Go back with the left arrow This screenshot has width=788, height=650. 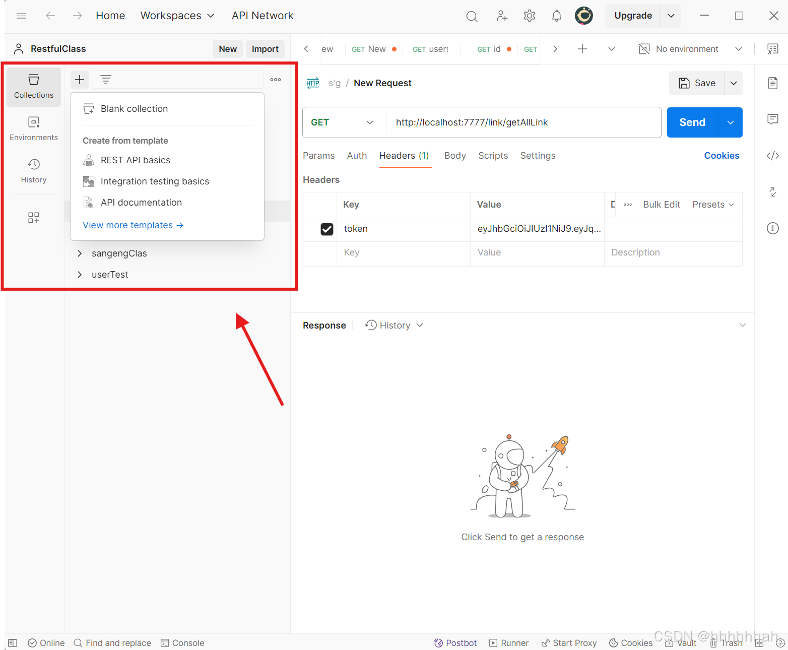(50, 16)
